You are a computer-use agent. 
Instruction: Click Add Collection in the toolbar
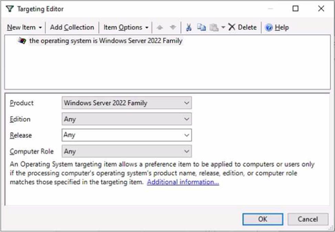(x=72, y=27)
